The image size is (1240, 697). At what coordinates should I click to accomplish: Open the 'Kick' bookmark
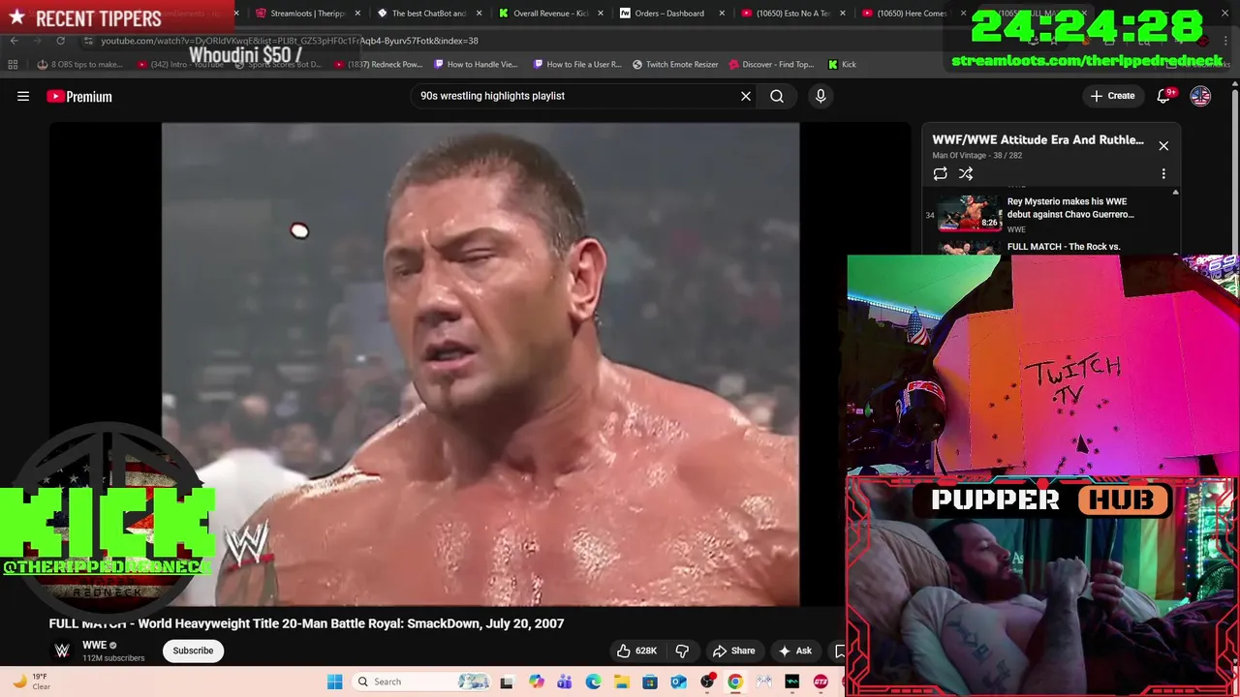click(x=842, y=64)
